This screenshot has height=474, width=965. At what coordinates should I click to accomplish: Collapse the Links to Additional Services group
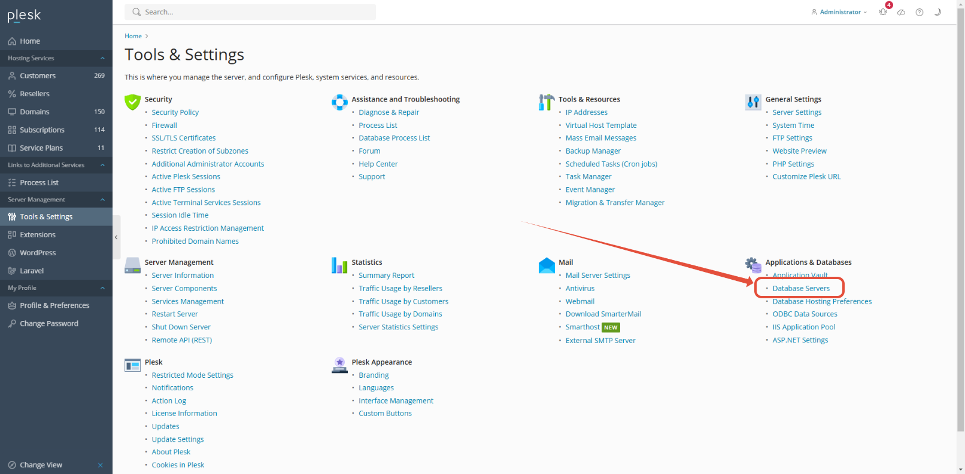pos(102,165)
